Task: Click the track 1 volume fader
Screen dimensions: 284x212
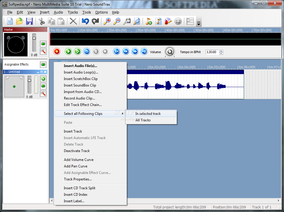Action: [29, 80]
